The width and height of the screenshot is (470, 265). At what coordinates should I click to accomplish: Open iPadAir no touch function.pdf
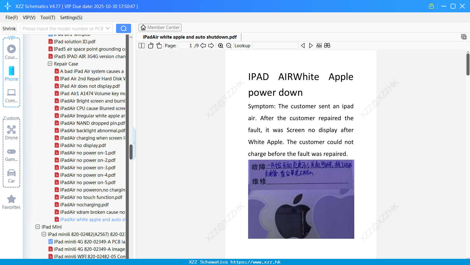pyautogui.click(x=89, y=197)
